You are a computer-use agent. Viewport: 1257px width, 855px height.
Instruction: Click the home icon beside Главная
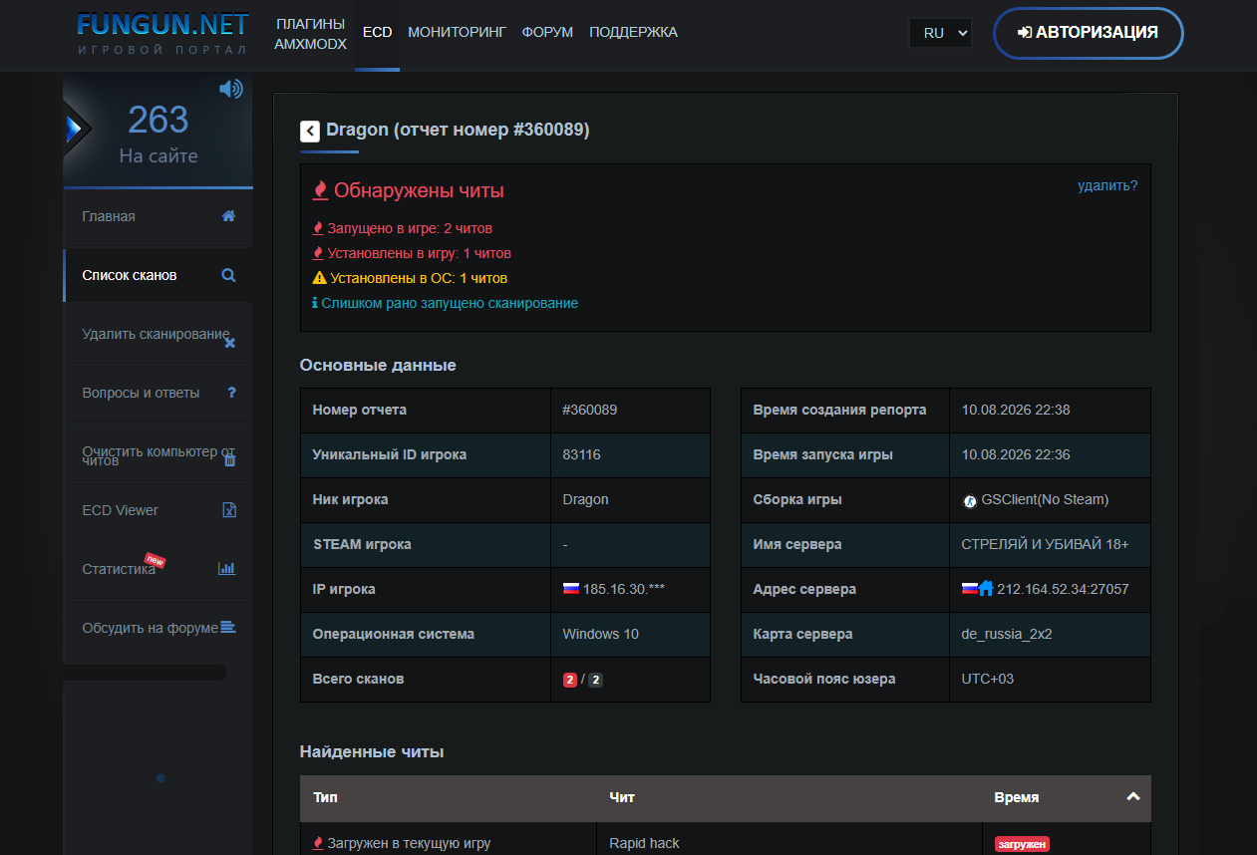coord(228,216)
